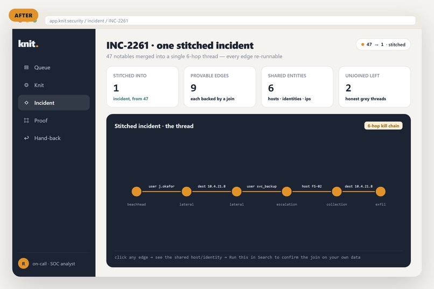The image size is (434, 289).
Task: Click the Knit sidebar icon
Action: click(x=26, y=85)
